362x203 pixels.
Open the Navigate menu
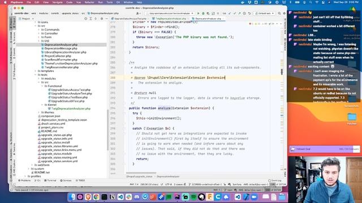57,2
